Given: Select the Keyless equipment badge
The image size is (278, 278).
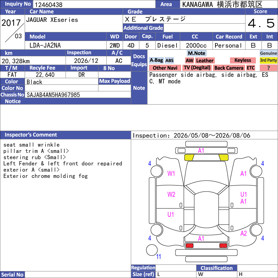Looking at the screenshot, I should (243, 60).
